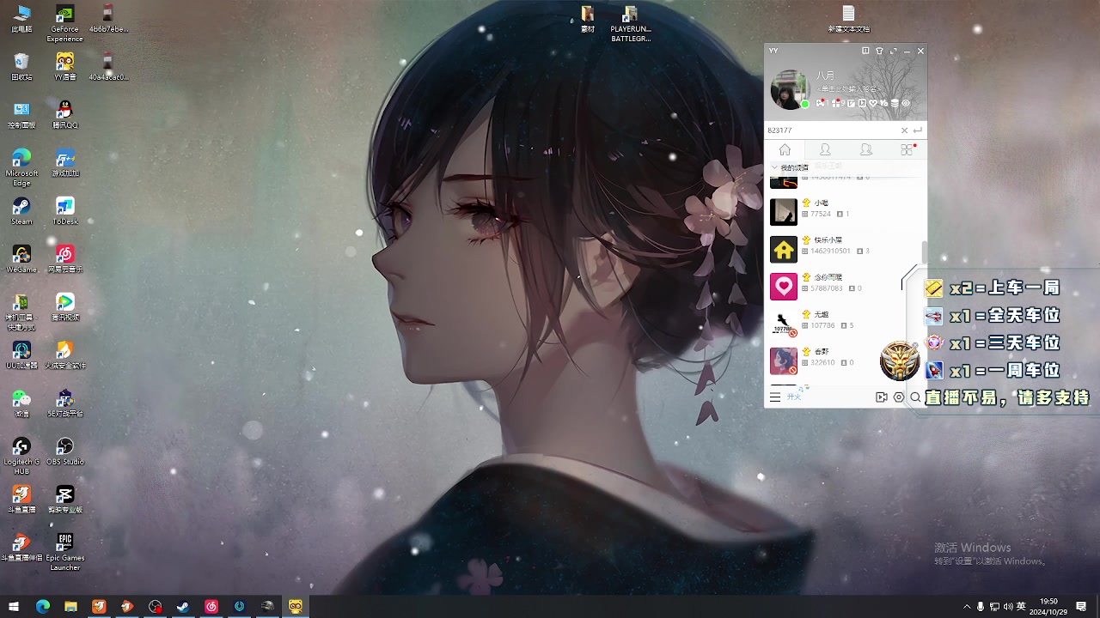Open Microsoft Edge desktop shortcut
This screenshot has height=618, width=1100.
click(21, 167)
